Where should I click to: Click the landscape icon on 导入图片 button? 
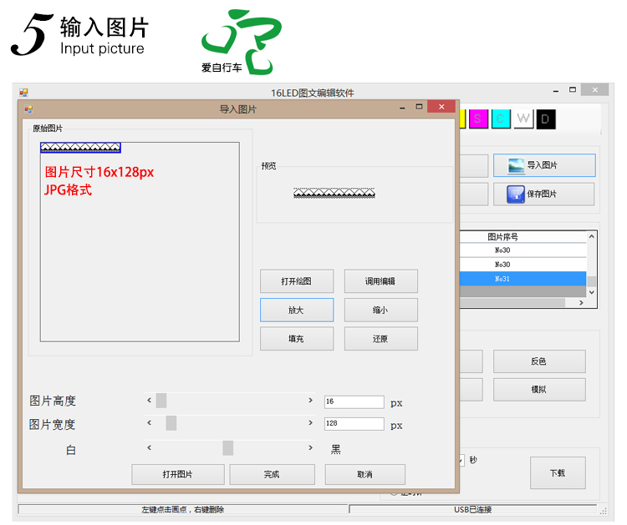[517, 166]
